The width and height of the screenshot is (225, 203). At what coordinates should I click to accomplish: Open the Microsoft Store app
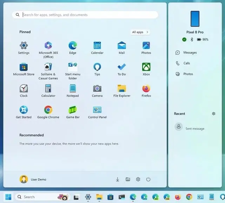[24, 67]
